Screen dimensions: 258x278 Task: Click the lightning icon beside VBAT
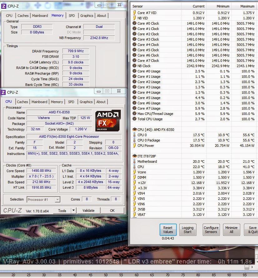point(134,215)
